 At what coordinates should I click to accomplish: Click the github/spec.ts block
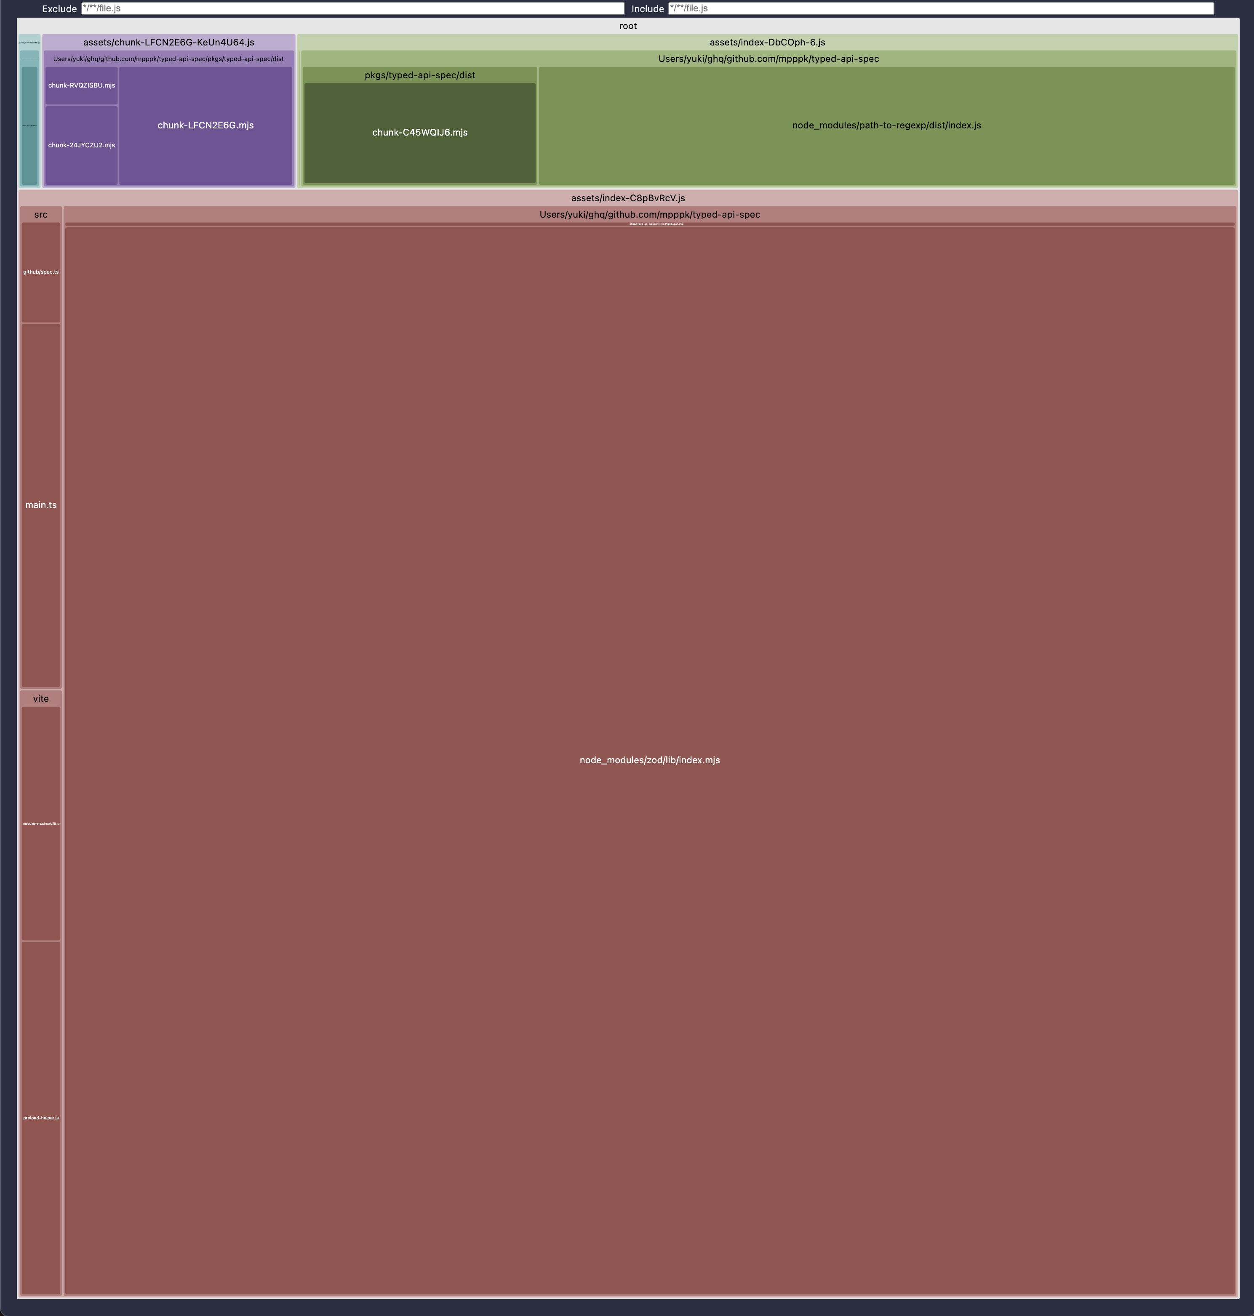click(41, 272)
